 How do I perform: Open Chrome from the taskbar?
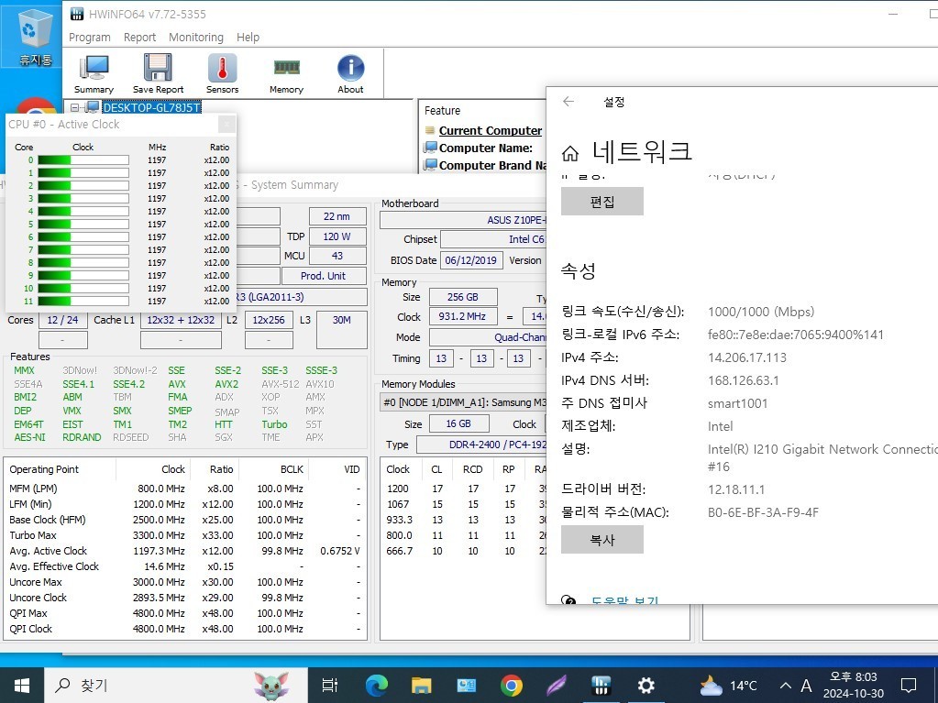point(511,685)
